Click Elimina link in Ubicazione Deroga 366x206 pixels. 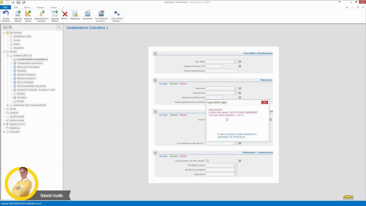[183, 84]
